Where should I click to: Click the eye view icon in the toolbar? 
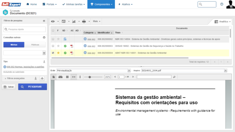tap(53, 21)
